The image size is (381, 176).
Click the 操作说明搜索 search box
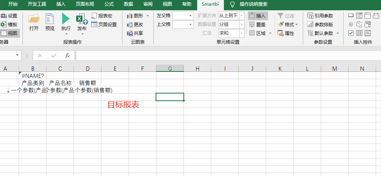(254, 4)
